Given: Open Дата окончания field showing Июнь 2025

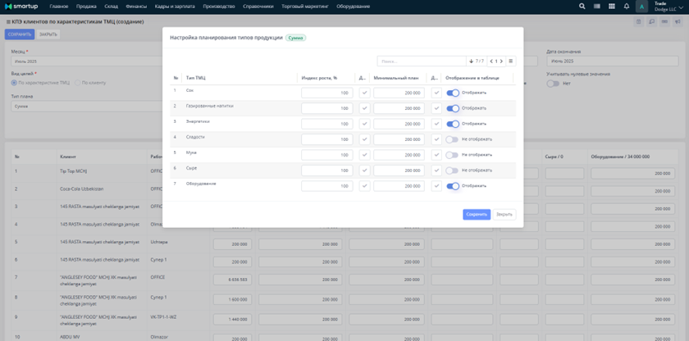Looking at the screenshot, I should [613, 61].
